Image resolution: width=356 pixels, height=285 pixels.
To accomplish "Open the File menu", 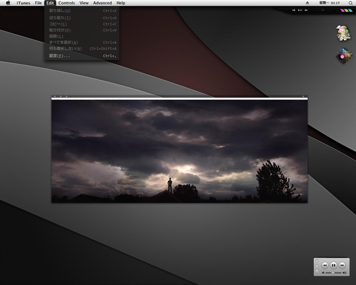I will point(38,3).
